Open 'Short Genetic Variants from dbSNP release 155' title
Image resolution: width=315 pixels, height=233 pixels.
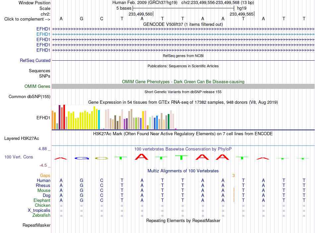coord(183,92)
